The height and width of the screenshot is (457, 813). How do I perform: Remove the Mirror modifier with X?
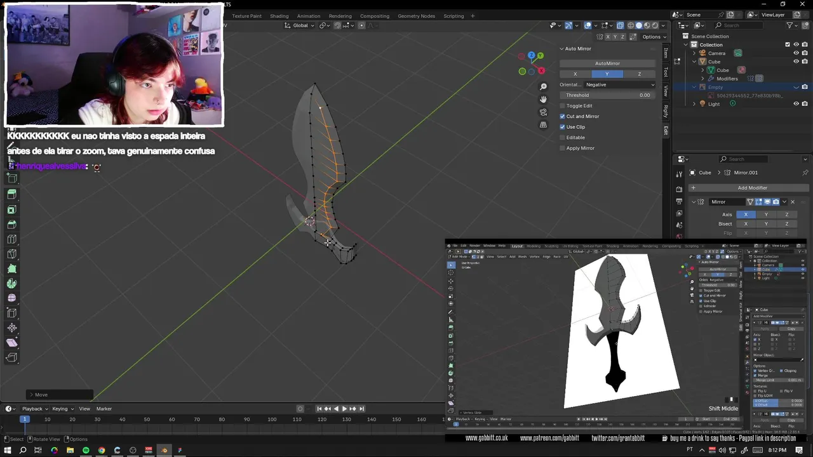792,202
